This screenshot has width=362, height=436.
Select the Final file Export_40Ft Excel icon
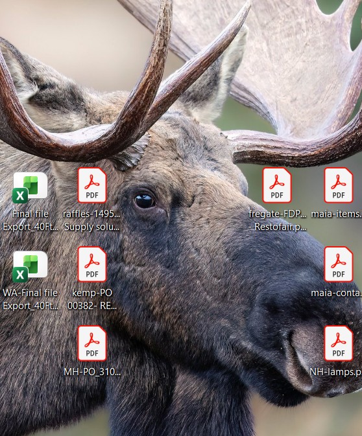pyautogui.click(x=30, y=187)
